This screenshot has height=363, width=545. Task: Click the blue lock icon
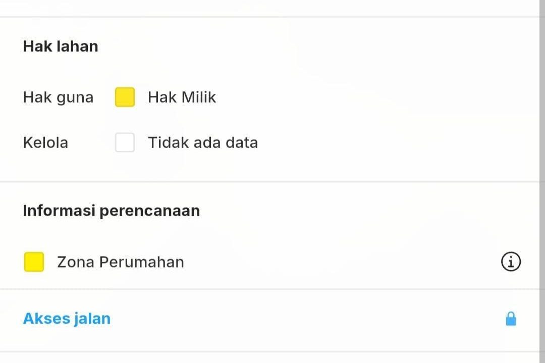tap(511, 319)
